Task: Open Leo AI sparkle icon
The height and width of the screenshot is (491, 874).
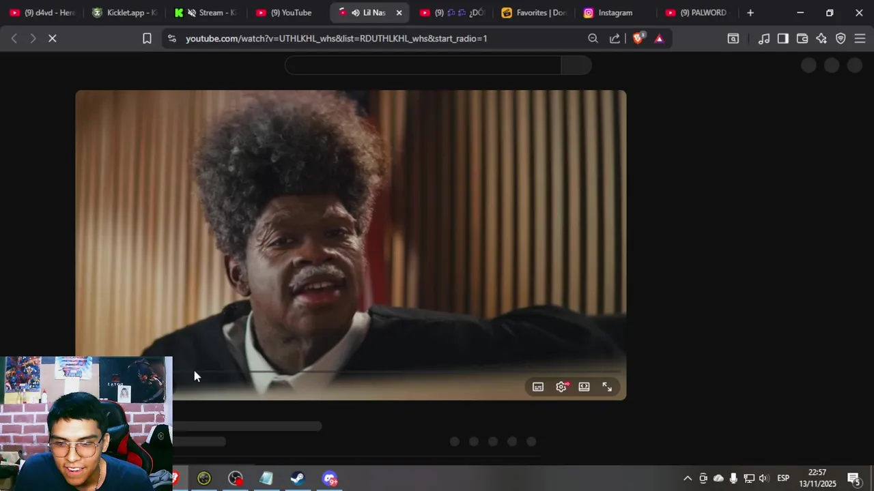Action: click(x=821, y=39)
